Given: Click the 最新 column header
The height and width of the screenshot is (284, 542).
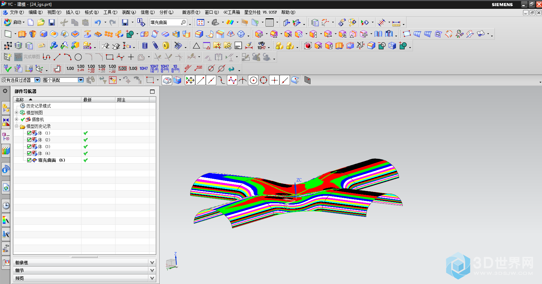Looking at the screenshot, I should pyautogui.click(x=98, y=100).
